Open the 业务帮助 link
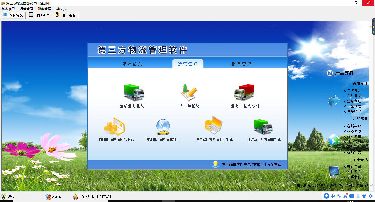 354,101
